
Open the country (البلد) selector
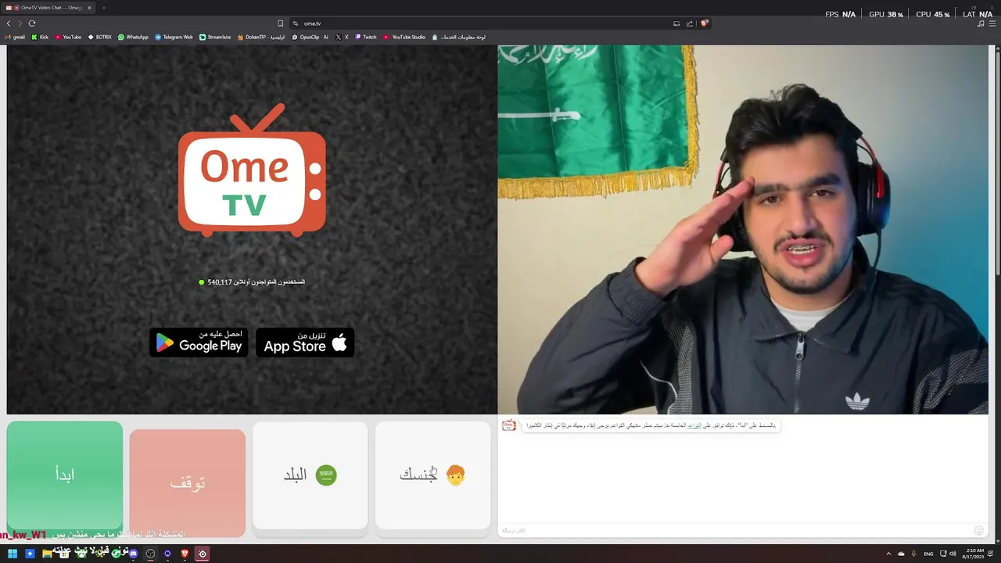[310, 475]
